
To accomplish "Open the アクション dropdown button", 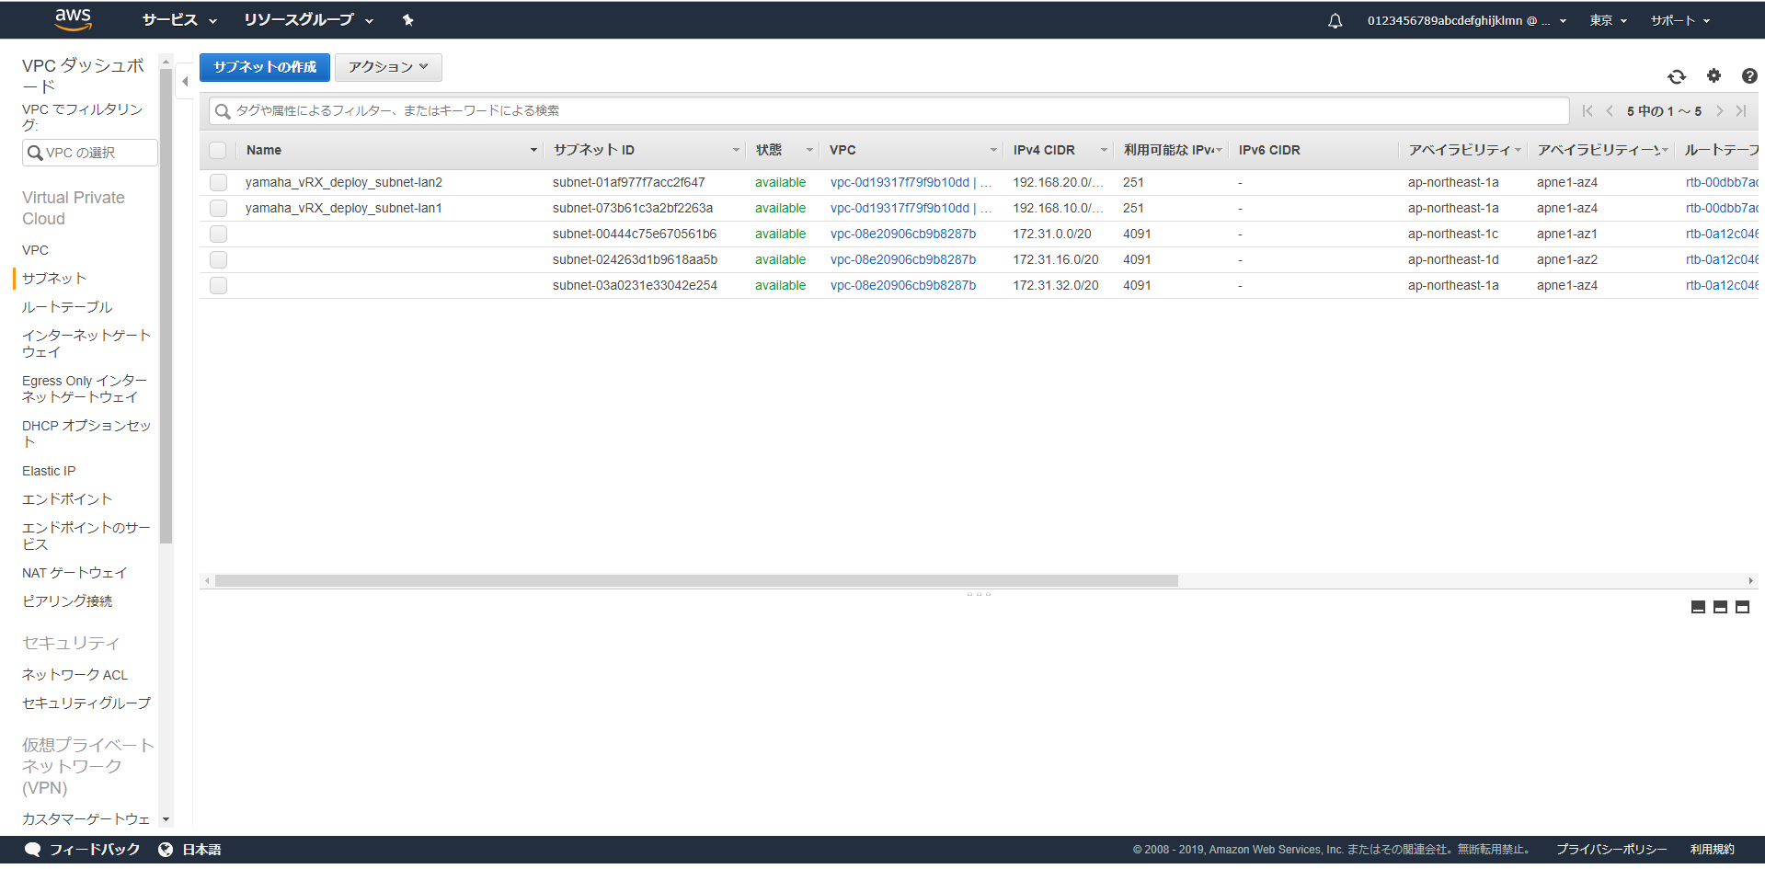I will pos(388,67).
